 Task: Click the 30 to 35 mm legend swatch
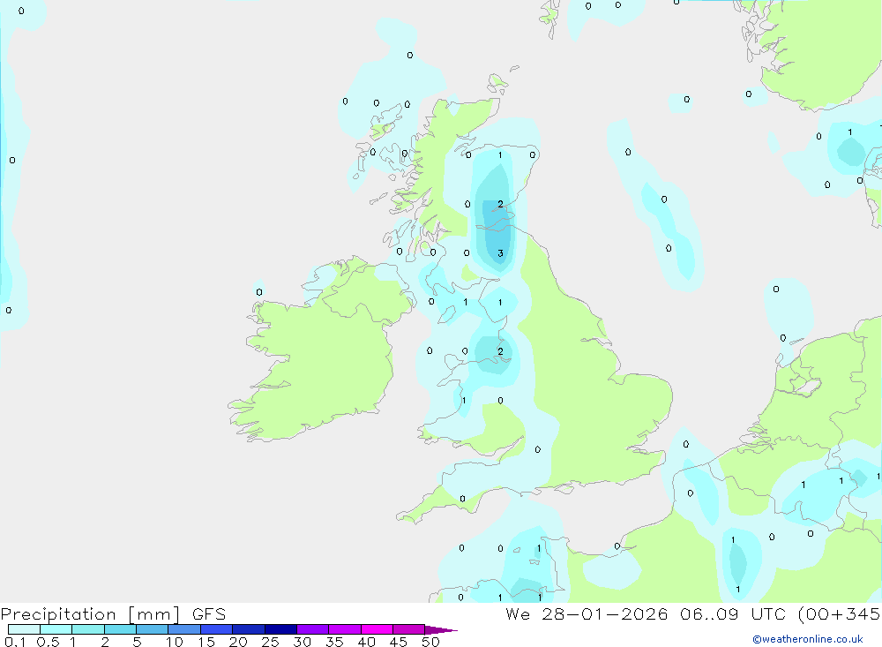tap(313, 629)
